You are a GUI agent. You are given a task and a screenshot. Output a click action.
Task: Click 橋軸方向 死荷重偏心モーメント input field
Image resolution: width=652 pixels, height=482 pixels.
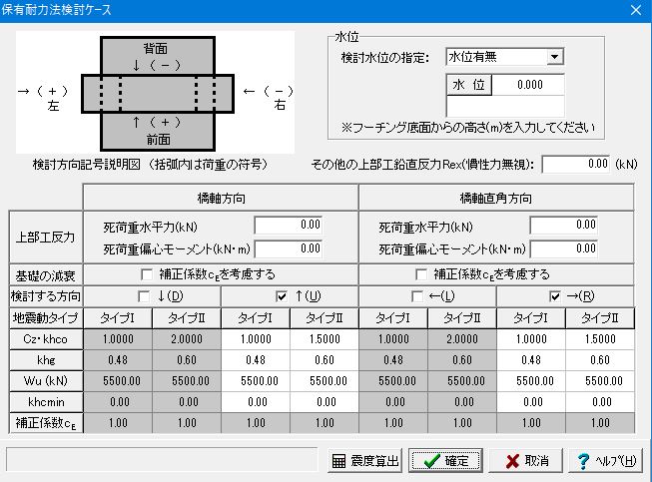[289, 248]
